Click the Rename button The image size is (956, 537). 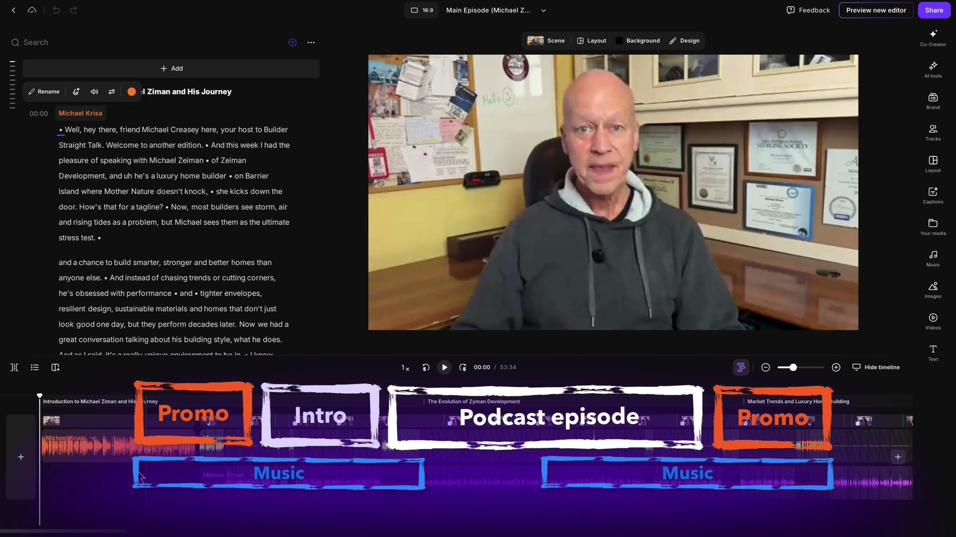[43, 92]
